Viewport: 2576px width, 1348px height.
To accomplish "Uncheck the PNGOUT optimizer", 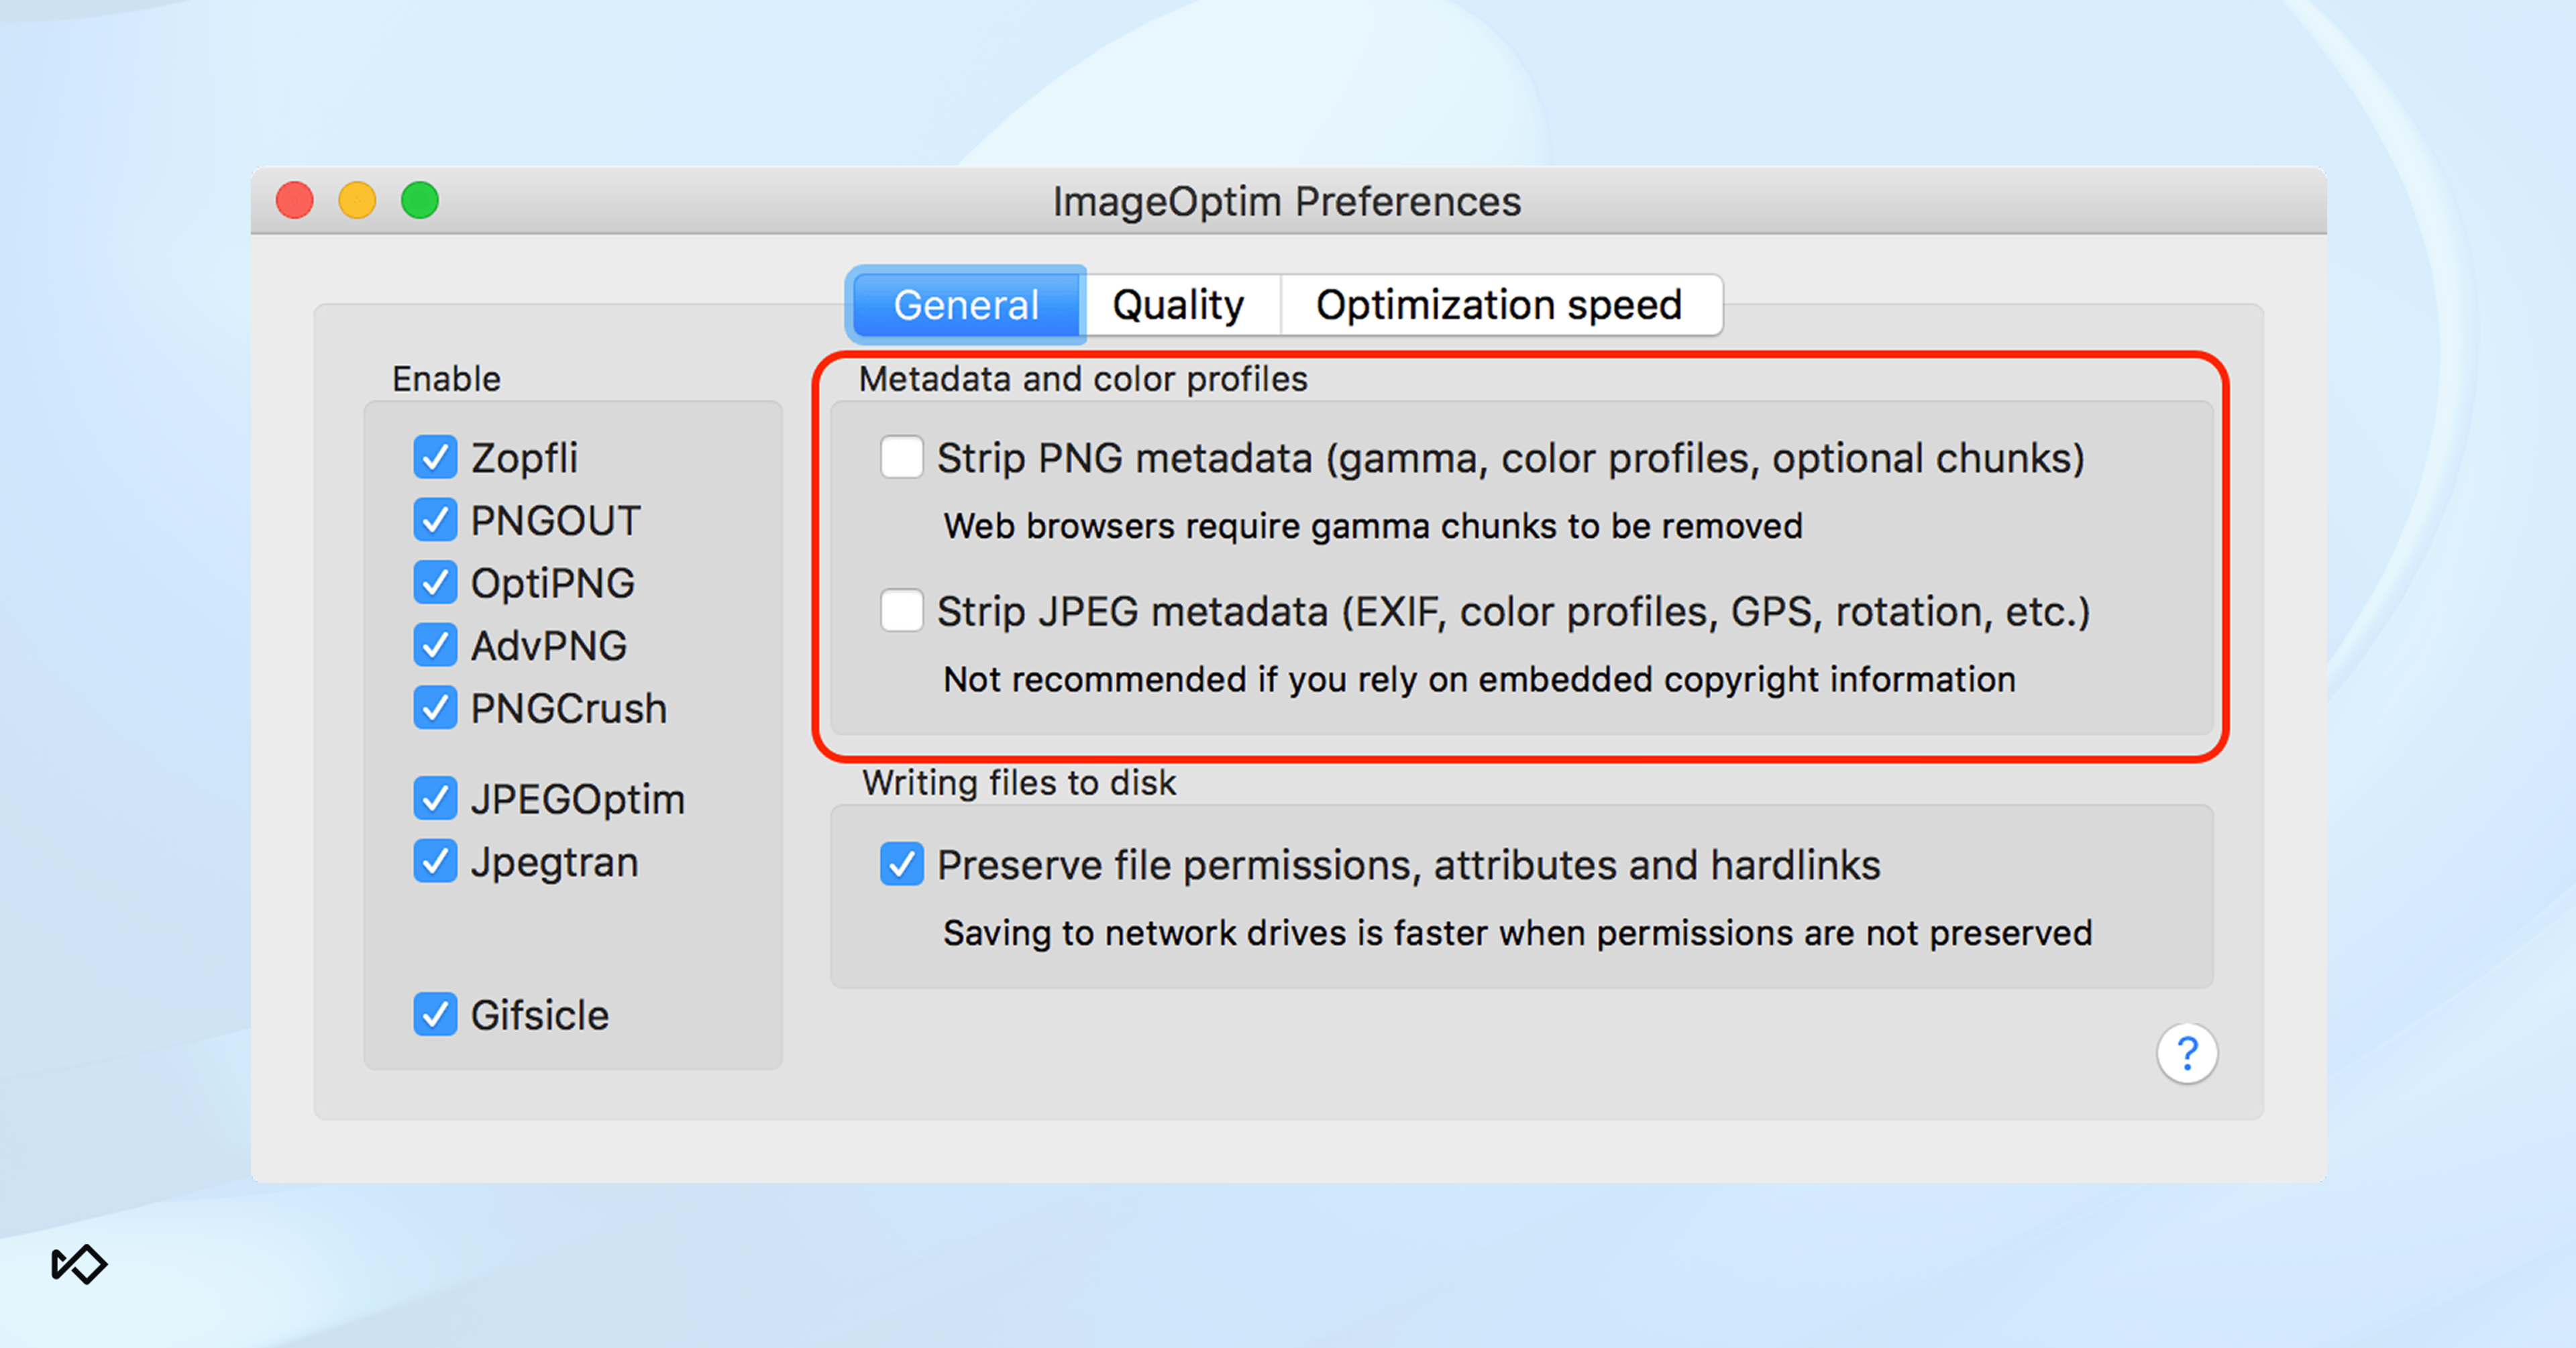I will coord(435,520).
